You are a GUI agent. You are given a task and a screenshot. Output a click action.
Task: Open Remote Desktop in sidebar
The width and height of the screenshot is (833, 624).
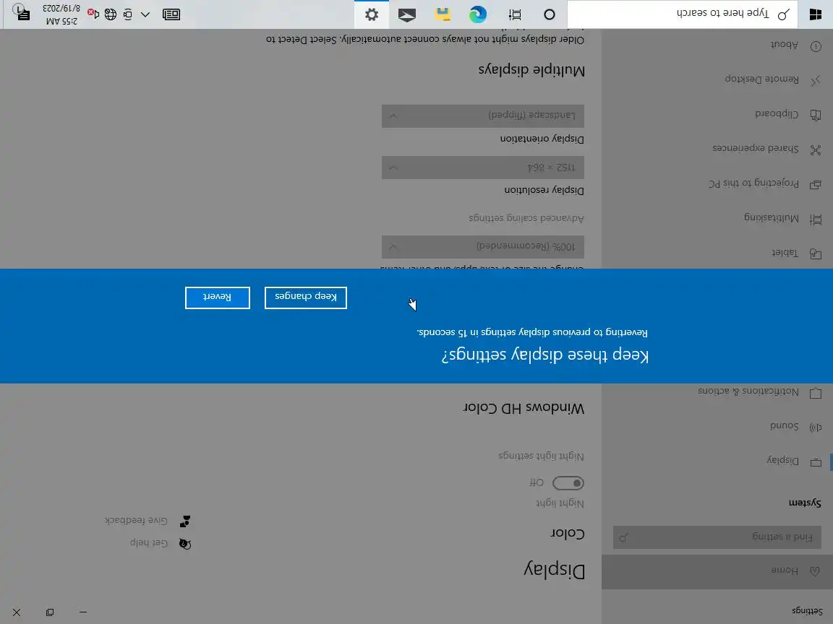(x=717, y=79)
